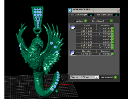Image resolution: width=133 pixels, height=99 pixels.
Task: Click green arrow on 1.17 X .59 row
Action: (x=113, y=54)
